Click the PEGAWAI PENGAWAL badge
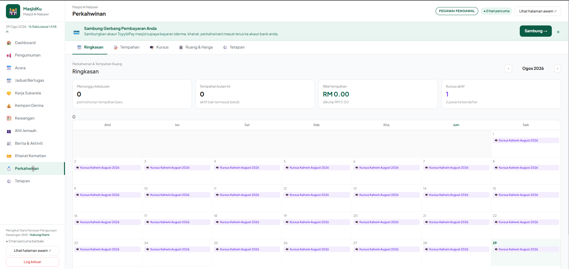This screenshot has height=269, width=569. (457, 11)
